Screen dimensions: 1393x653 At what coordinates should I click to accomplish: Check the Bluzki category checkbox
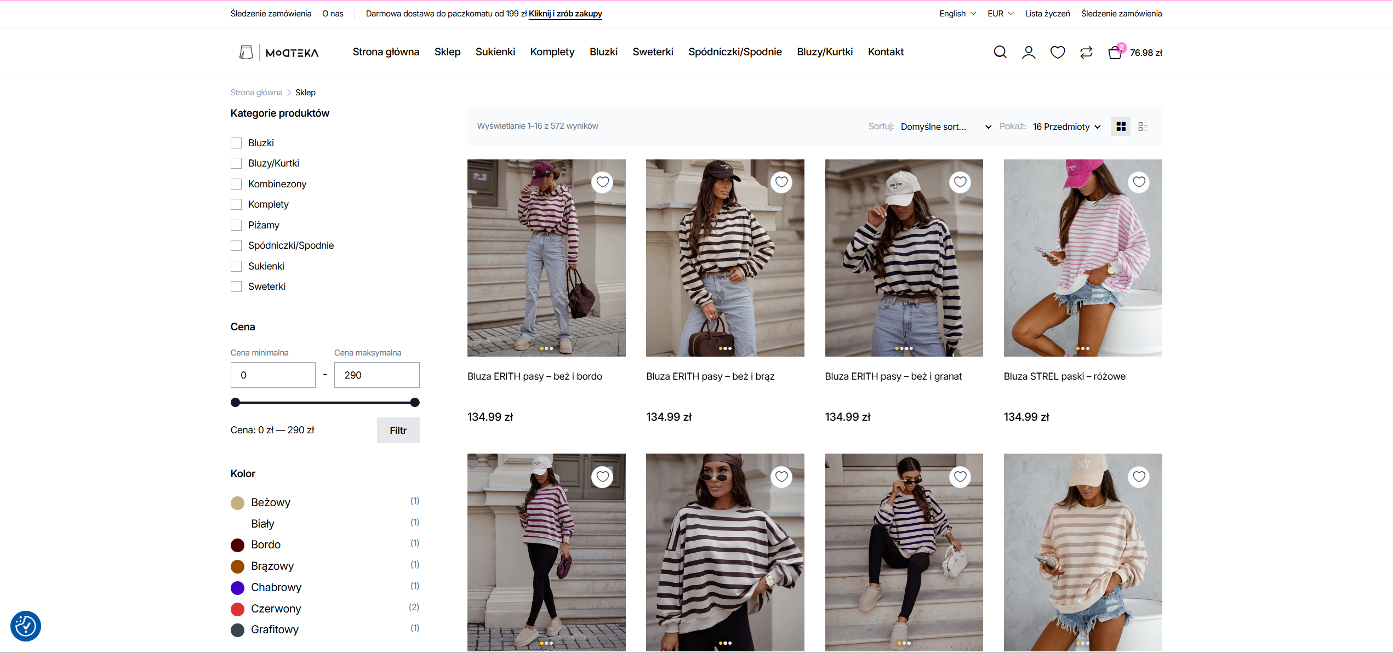236,143
